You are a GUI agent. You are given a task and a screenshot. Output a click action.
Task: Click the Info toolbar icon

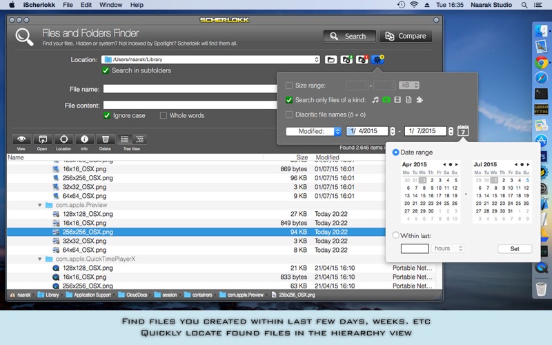tap(84, 139)
